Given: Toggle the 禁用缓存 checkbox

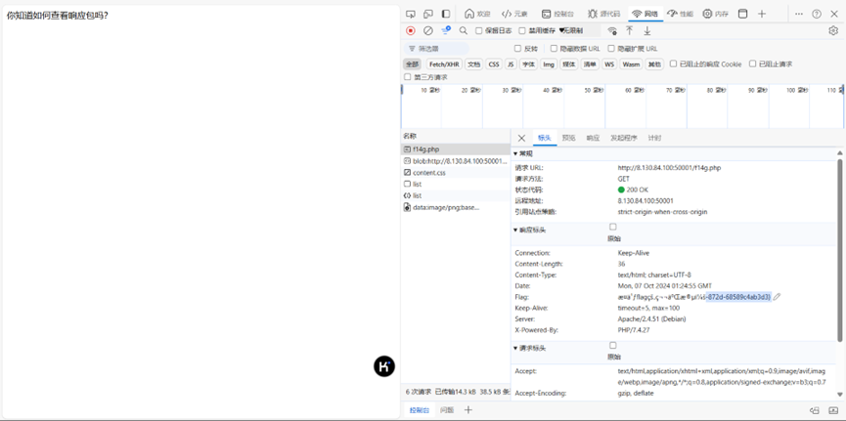Looking at the screenshot, I should 523,31.
